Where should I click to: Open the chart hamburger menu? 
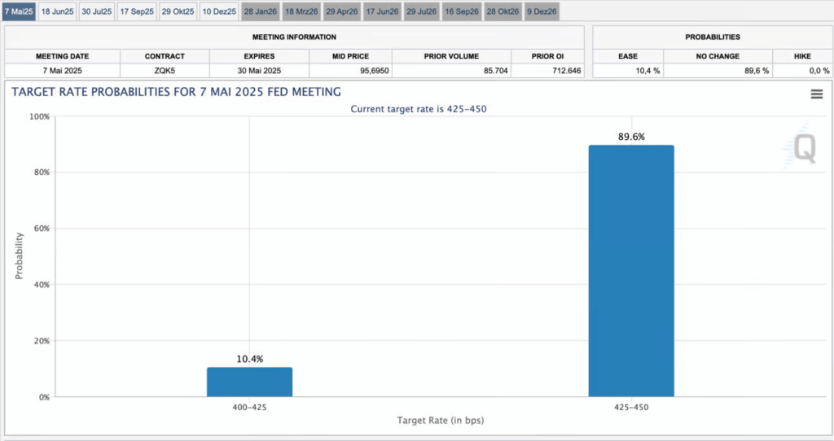(x=816, y=94)
